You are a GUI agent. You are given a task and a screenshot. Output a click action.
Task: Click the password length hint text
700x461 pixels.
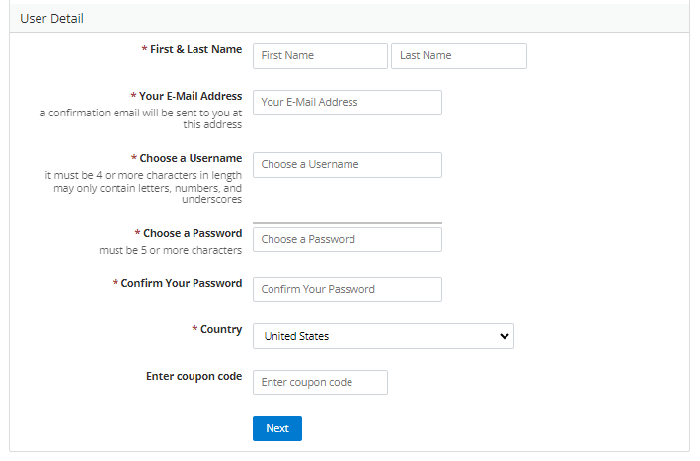click(x=170, y=250)
